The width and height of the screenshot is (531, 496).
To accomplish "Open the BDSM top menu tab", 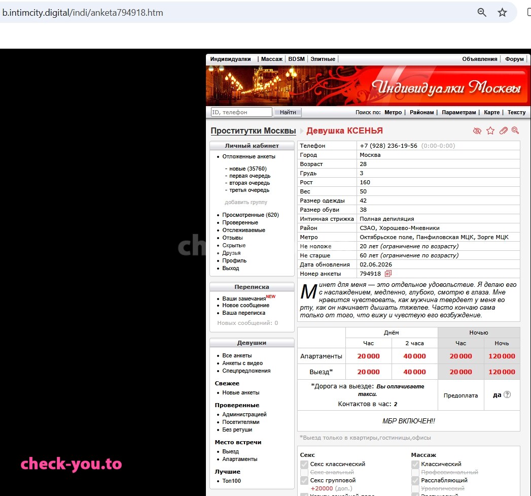I will tap(296, 59).
